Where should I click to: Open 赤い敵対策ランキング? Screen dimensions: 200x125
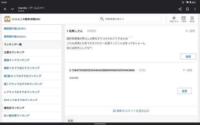pos(16,116)
